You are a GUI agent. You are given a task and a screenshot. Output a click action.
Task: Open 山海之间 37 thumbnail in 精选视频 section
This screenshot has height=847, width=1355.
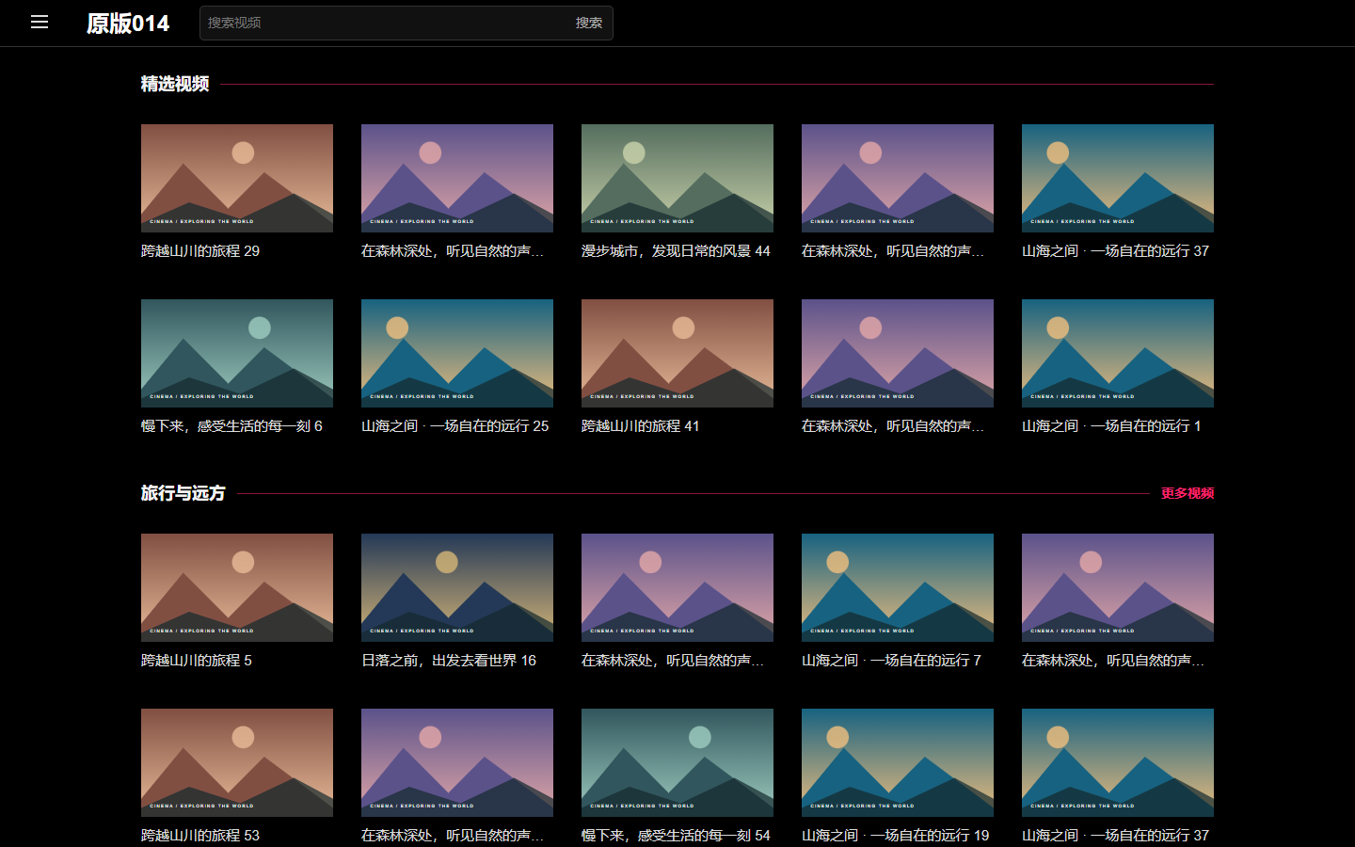[x=1118, y=178]
